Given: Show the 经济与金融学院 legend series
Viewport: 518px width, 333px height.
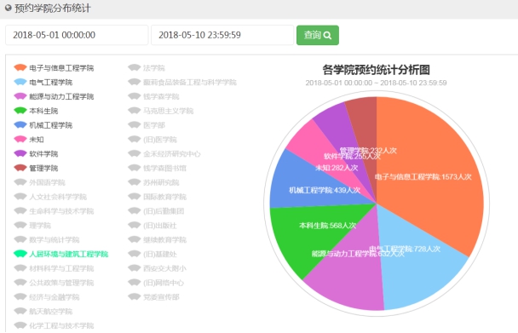Looking at the screenshot, I should point(47,296).
